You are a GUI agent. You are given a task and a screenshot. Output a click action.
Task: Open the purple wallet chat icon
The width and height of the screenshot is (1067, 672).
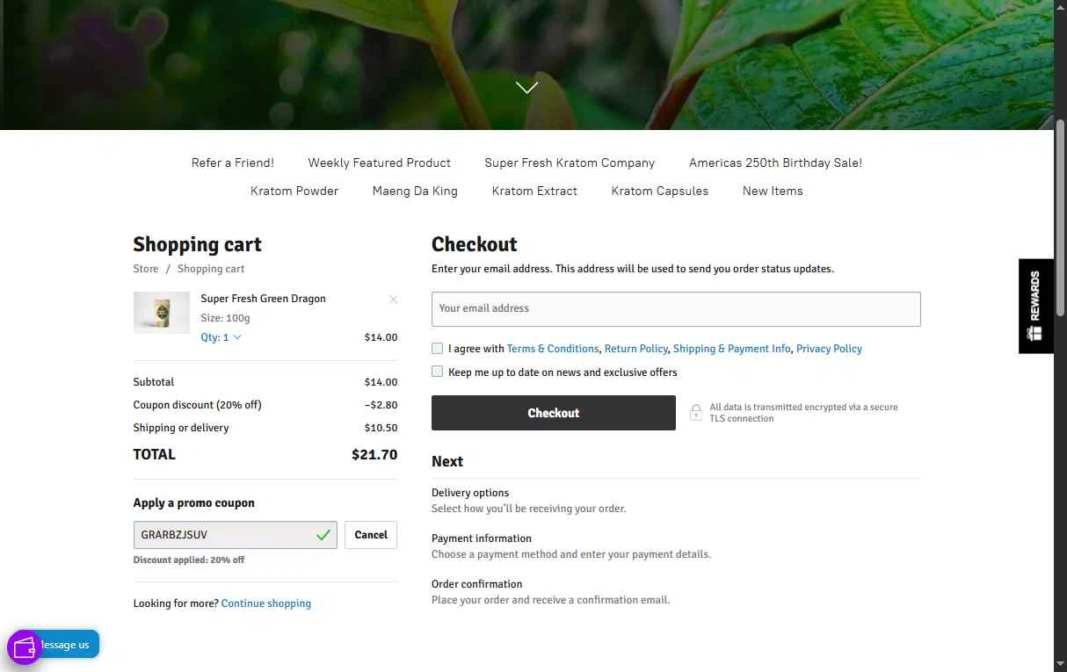25,648
